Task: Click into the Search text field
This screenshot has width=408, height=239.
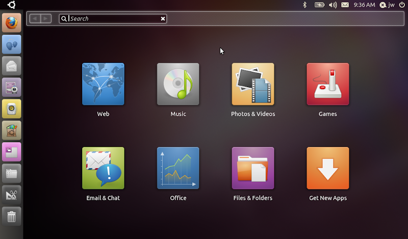Action: 113,18
